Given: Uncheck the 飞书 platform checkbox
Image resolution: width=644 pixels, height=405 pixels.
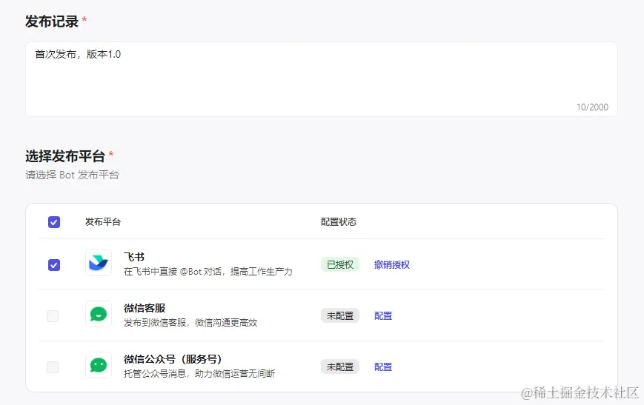Looking at the screenshot, I should click(54, 265).
